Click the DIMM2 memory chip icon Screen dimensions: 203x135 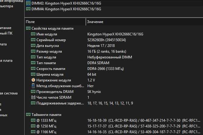(x=28, y=3)
